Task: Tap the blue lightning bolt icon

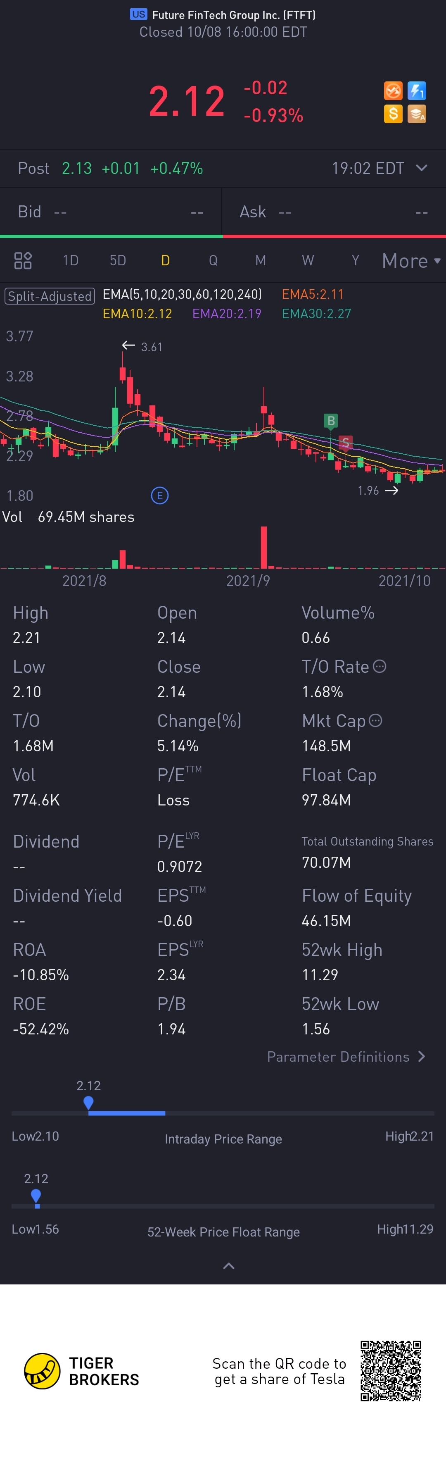Action: click(x=417, y=91)
